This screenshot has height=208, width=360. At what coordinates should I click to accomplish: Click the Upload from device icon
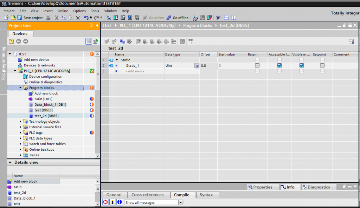coord(123,18)
